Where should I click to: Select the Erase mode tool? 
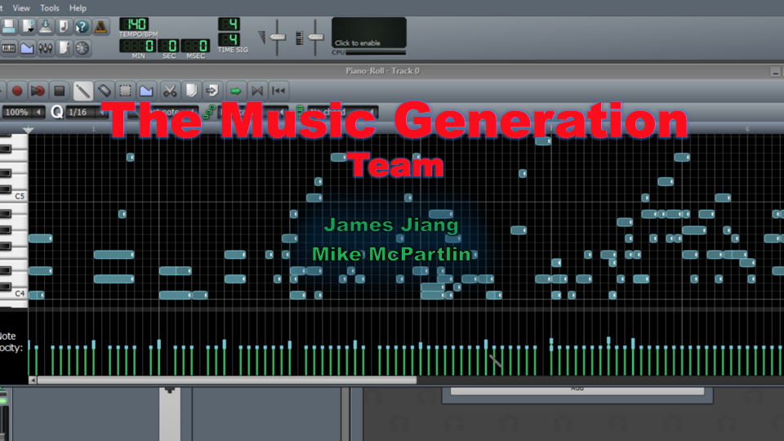point(104,91)
